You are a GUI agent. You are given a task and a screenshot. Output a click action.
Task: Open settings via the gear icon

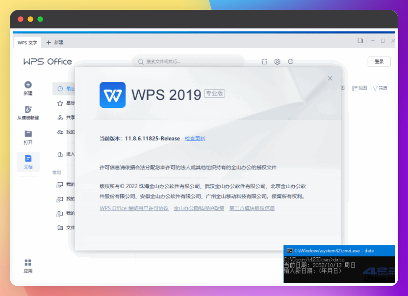pyautogui.click(x=277, y=62)
